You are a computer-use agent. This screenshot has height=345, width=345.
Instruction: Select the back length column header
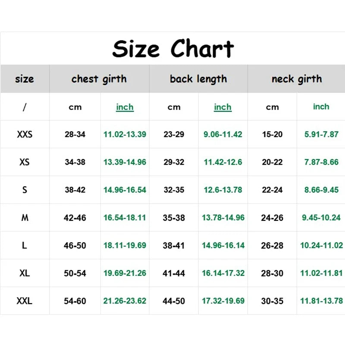click(198, 79)
